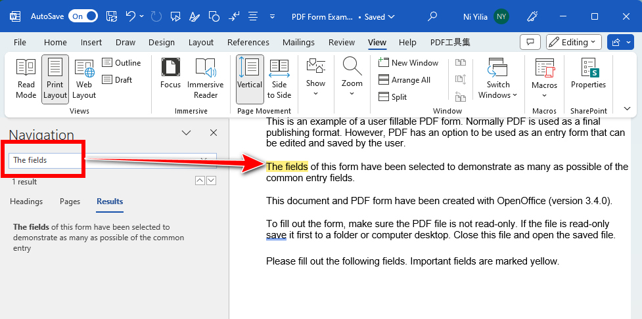Select Side to Side page movement
This screenshot has height=319, width=642.
click(279, 77)
